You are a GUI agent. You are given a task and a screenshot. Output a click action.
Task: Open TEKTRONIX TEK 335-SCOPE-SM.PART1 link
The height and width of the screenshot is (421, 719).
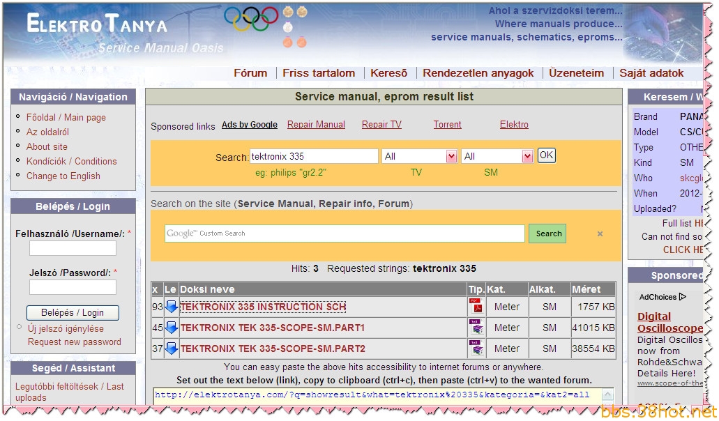click(273, 328)
